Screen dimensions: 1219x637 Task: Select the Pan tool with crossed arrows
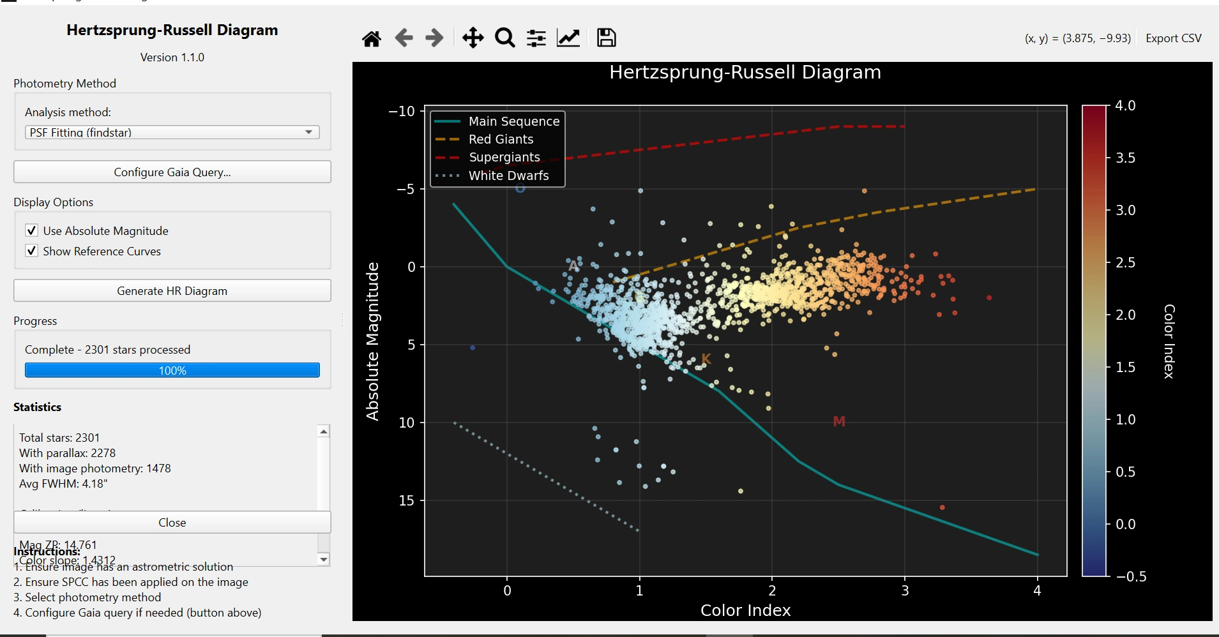(x=473, y=38)
